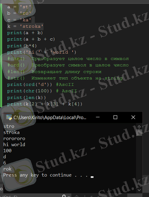Maximize the console window
The image size is (149, 197).
point(115,117)
